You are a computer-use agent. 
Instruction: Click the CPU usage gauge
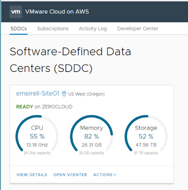37,135
